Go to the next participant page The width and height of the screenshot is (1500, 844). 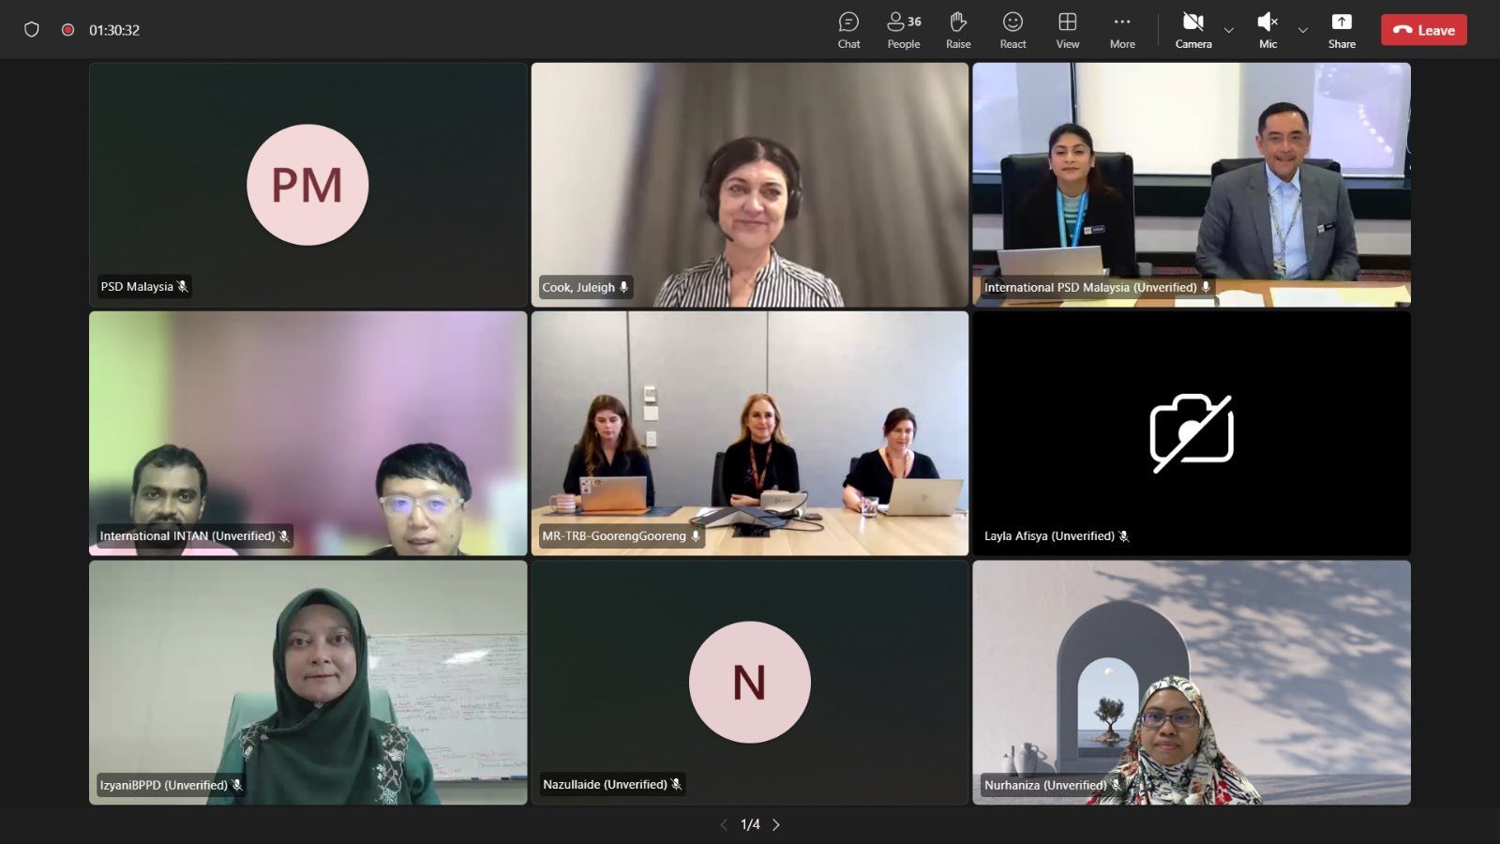pyautogui.click(x=776, y=825)
